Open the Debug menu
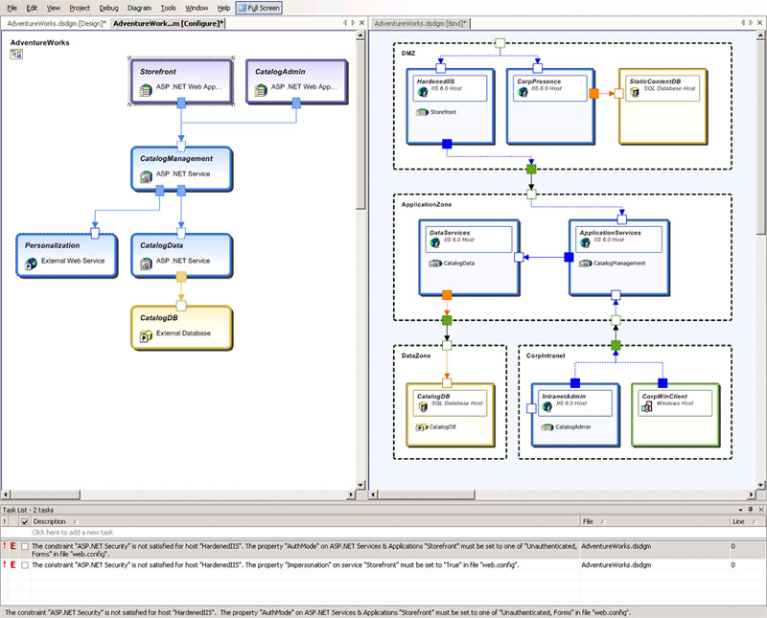This screenshot has width=767, height=618. tap(108, 8)
